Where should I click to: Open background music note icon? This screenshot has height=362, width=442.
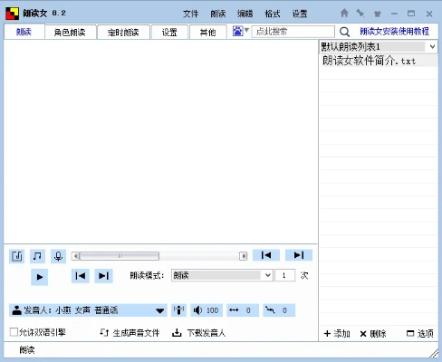(x=37, y=256)
